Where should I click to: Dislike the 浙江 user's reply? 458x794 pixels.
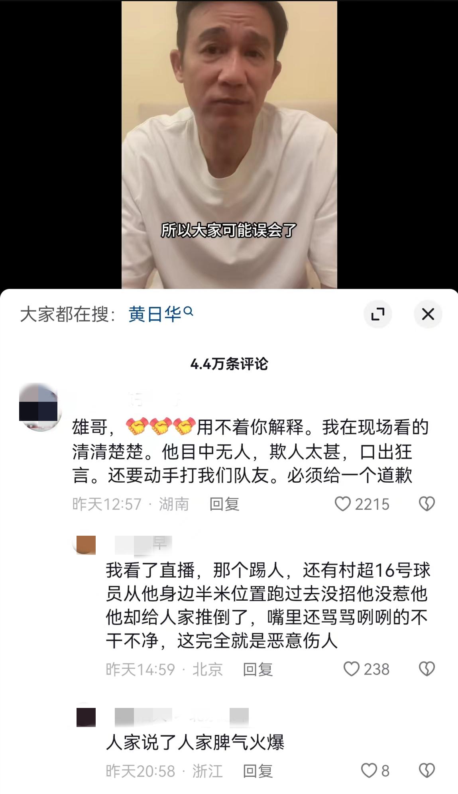click(427, 770)
